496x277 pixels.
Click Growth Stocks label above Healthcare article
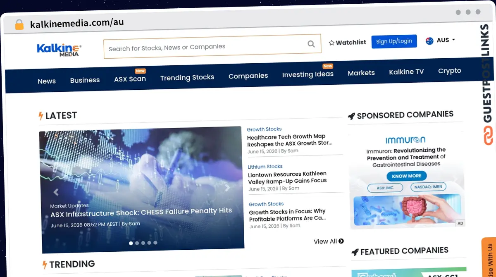point(264,129)
